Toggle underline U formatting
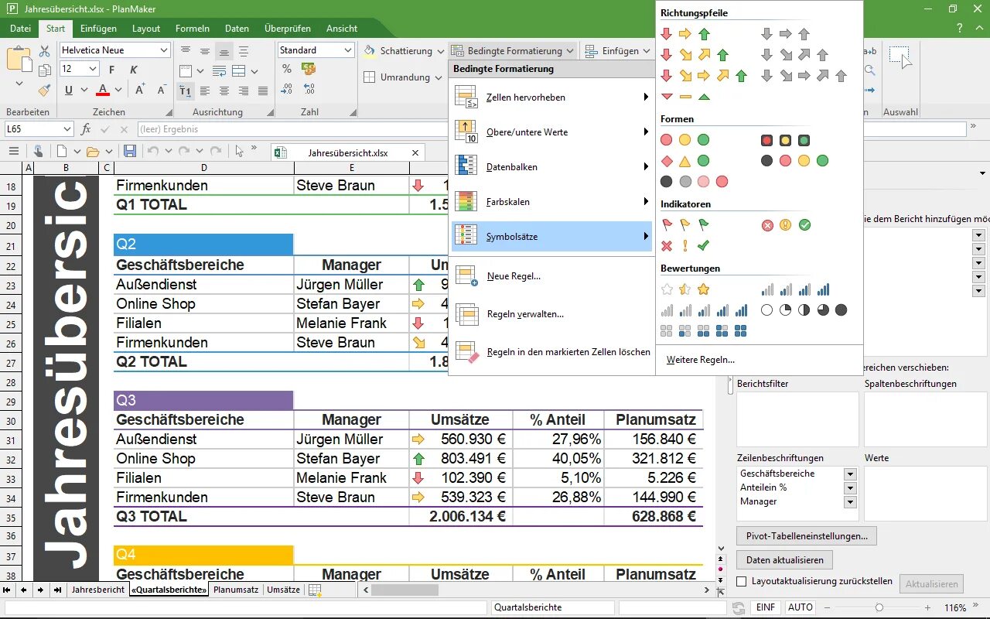This screenshot has width=990, height=619. click(x=69, y=90)
